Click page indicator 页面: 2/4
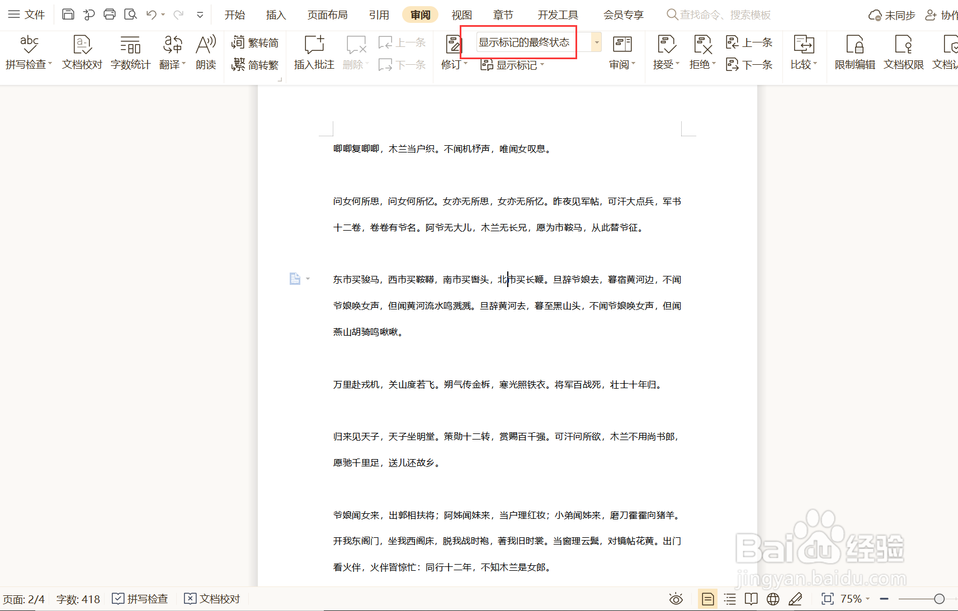The height and width of the screenshot is (611, 958). pyautogui.click(x=23, y=599)
